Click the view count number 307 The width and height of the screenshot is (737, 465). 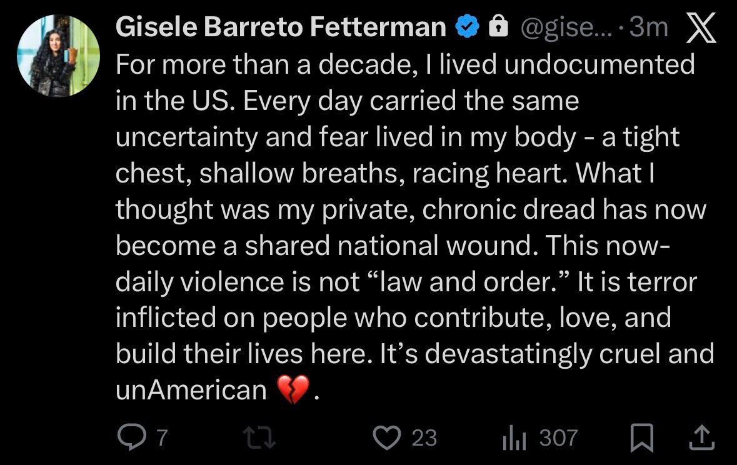(558, 438)
